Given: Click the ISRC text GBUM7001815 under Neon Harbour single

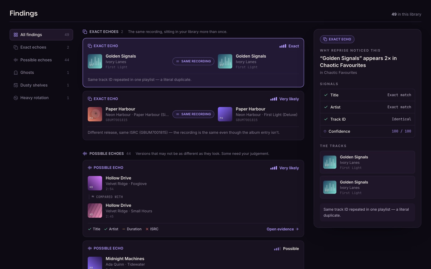Looking at the screenshot, I should point(116,120).
